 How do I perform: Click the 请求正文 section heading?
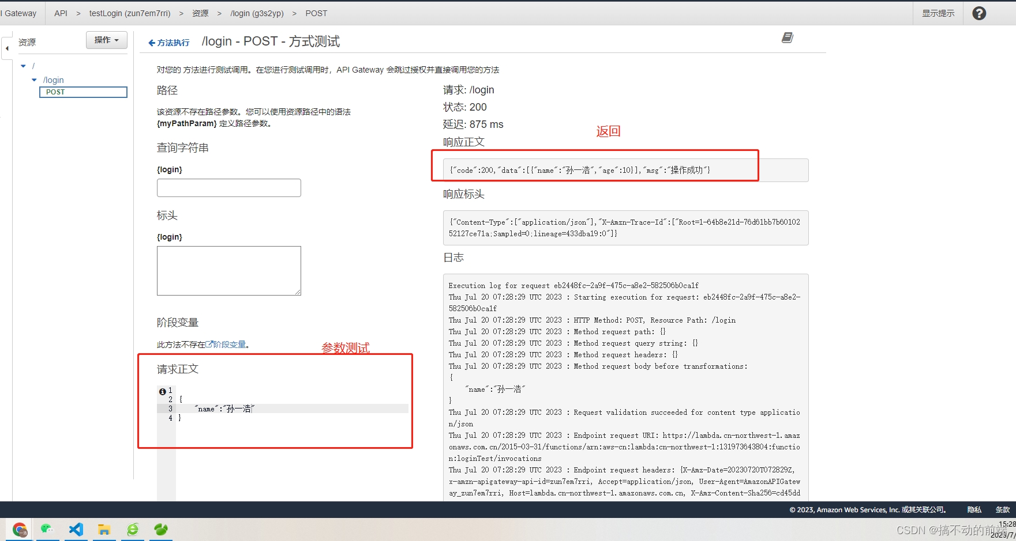coord(178,369)
